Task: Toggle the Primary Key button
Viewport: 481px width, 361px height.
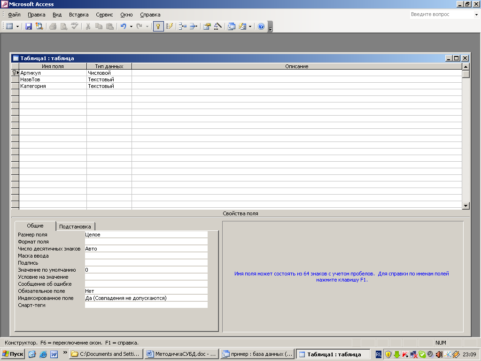Action: [158, 26]
